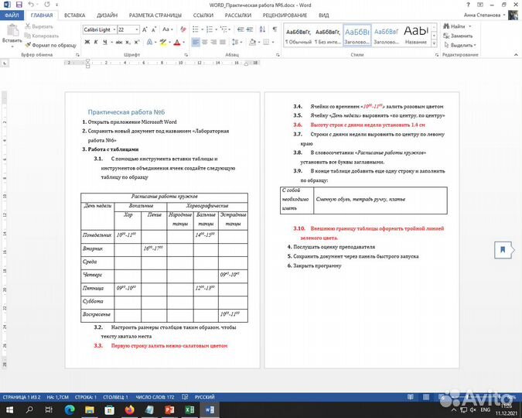Open the Paragraph dialog launcher (Абзац)
522x418 pixels.
(278, 55)
